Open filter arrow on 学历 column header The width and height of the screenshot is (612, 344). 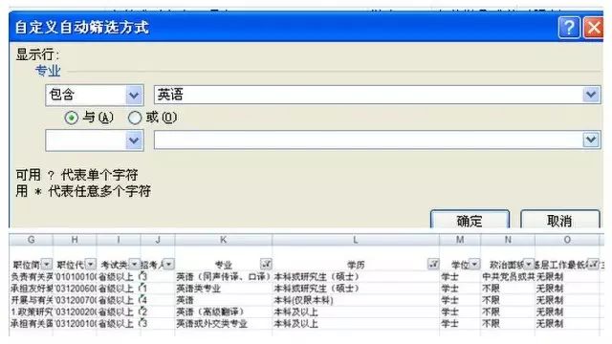point(433,264)
